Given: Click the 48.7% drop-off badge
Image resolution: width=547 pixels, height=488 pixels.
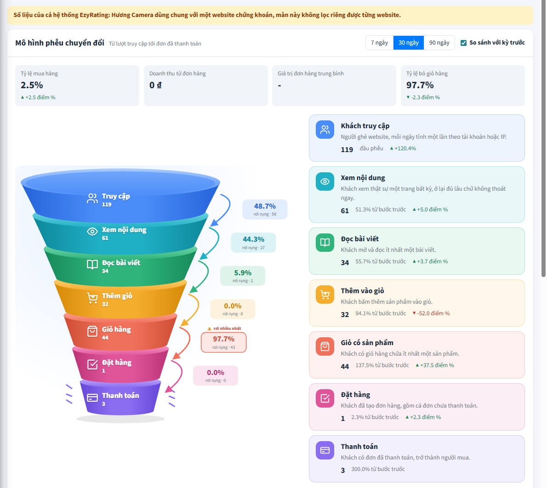Looking at the screenshot, I should tap(265, 209).
